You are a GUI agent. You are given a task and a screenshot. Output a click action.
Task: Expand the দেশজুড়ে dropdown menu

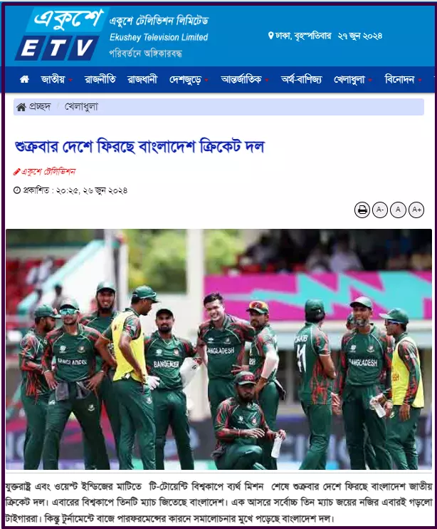[x=189, y=80]
